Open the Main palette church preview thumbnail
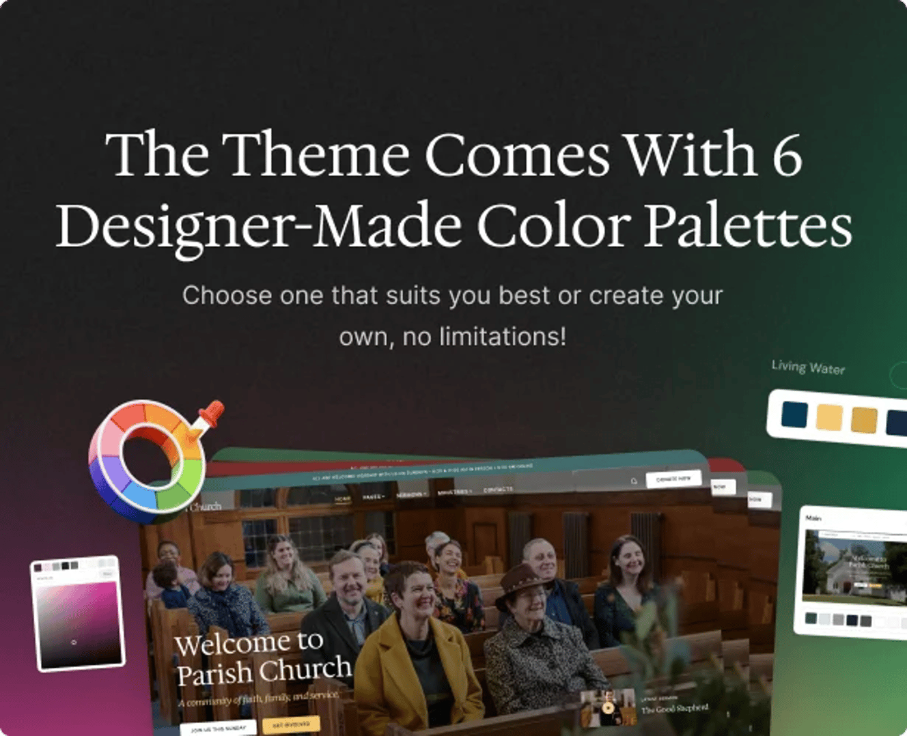The image size is (907, 736). tap(855, 567)
